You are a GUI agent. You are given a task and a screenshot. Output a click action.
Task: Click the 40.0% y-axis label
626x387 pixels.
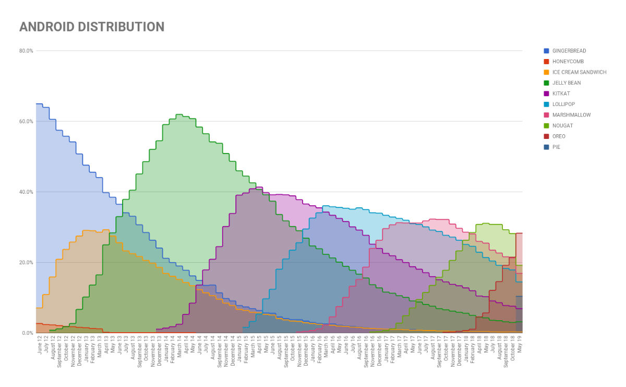pos(27,192)
